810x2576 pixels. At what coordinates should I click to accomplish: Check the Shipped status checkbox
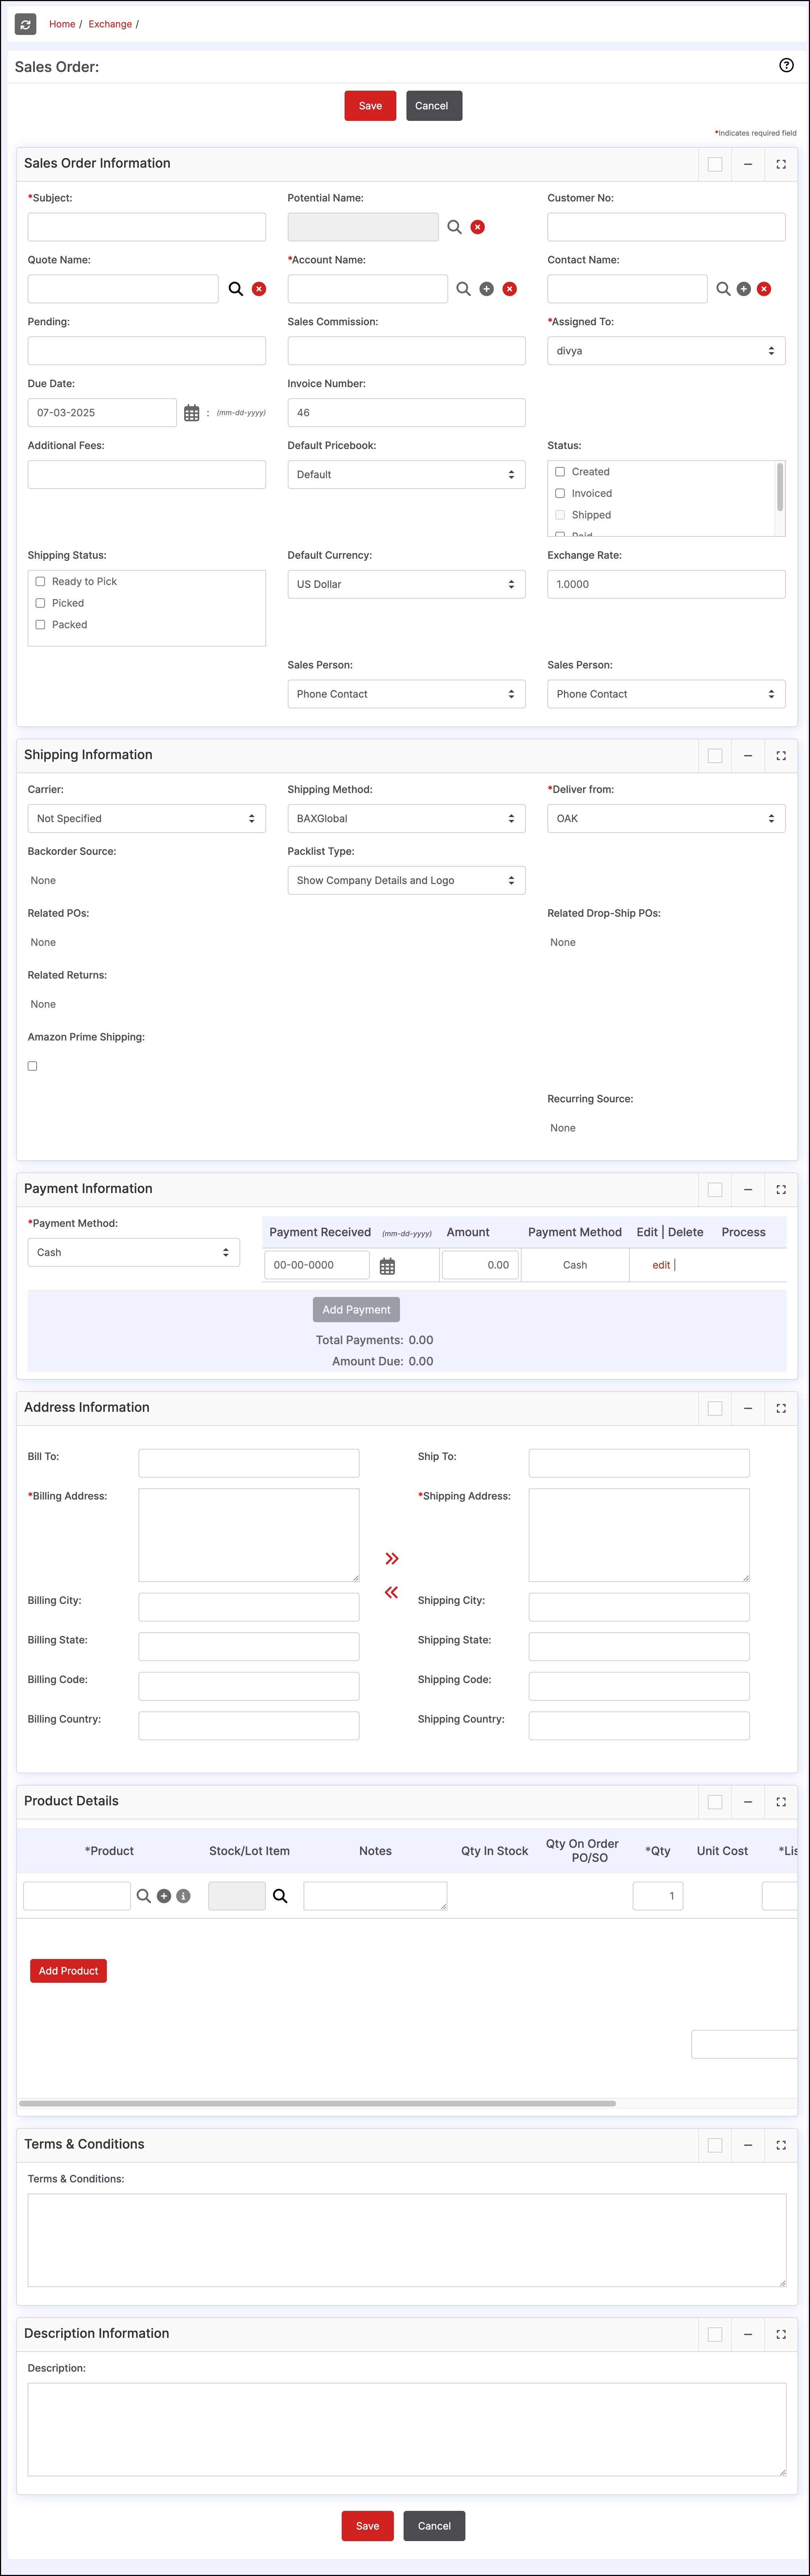560,515
